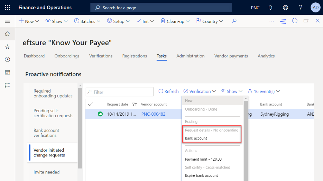Click the Refresh button in grid toolbar
The height and width of the screenshot is (181, 323).
point(168,91)
